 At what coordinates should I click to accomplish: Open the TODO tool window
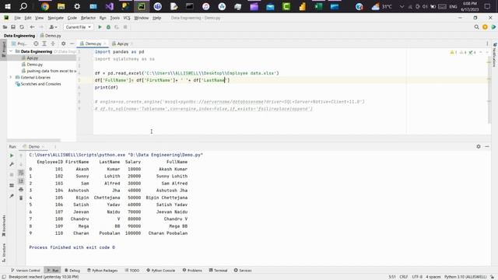click(x=132, y=271)
